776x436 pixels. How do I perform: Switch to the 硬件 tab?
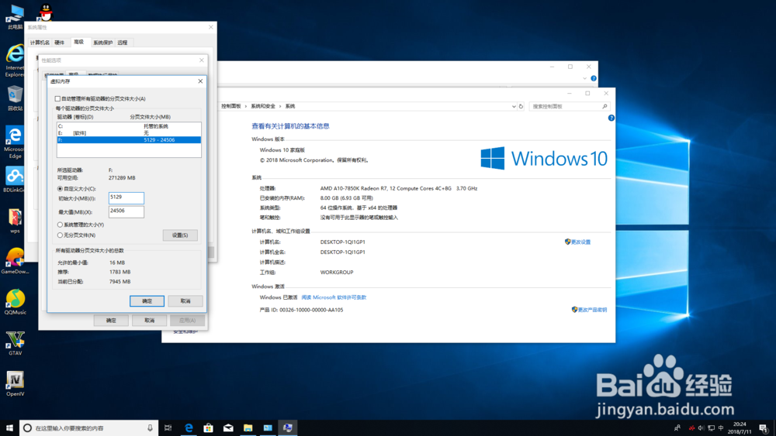[60, 43]
